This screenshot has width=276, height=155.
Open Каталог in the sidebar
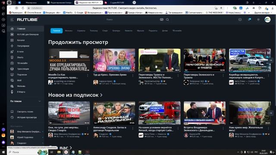pos(25,40)
